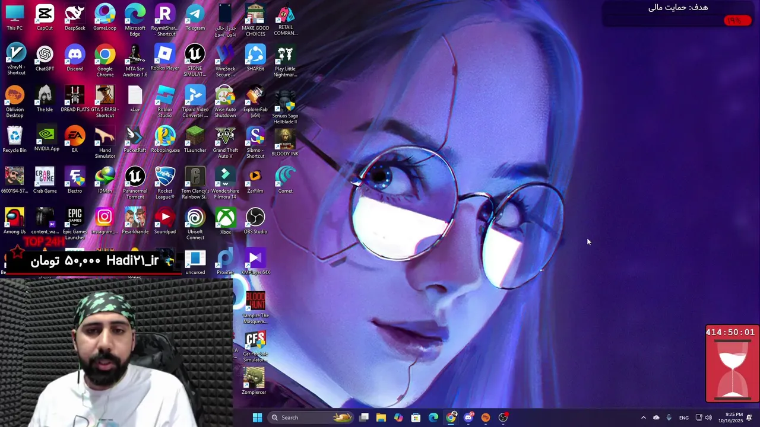Open the EA app icon
This screenshot has width=760, height=427.
[x=75, y=139]
